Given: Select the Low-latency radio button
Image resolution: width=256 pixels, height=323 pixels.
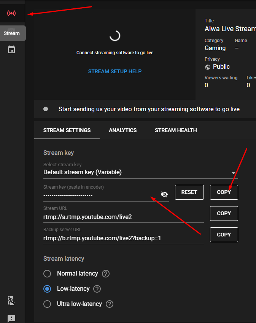Looking at the screenshot, I should coord(47,289).
